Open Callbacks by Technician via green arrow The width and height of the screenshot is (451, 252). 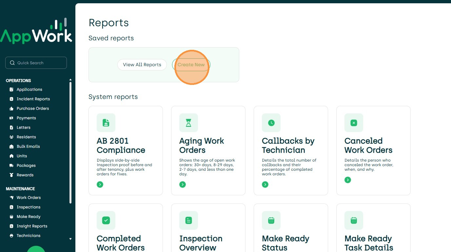[x=265, y=184]
